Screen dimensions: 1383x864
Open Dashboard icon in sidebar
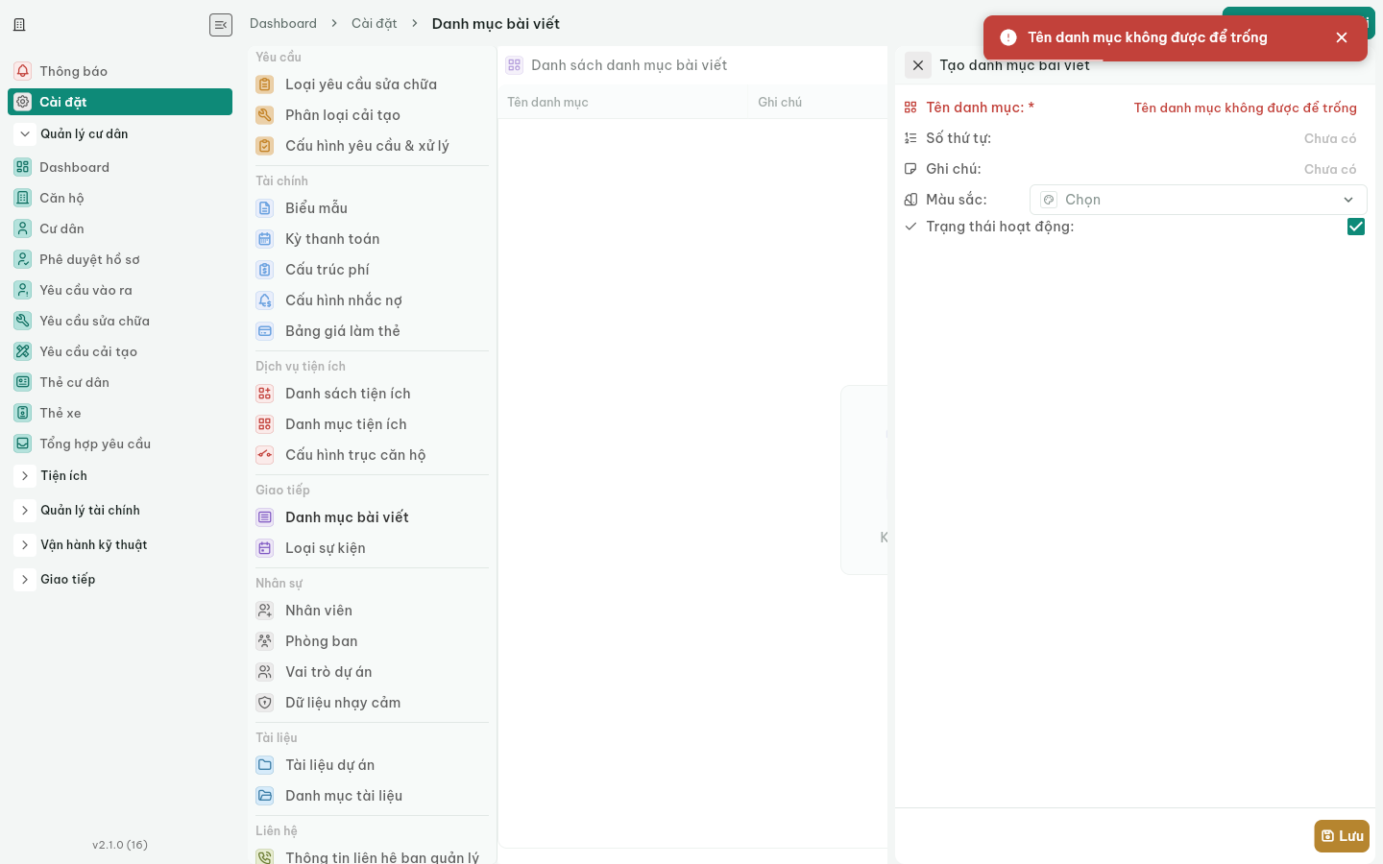pyautogui.click(x=23, y=167)
